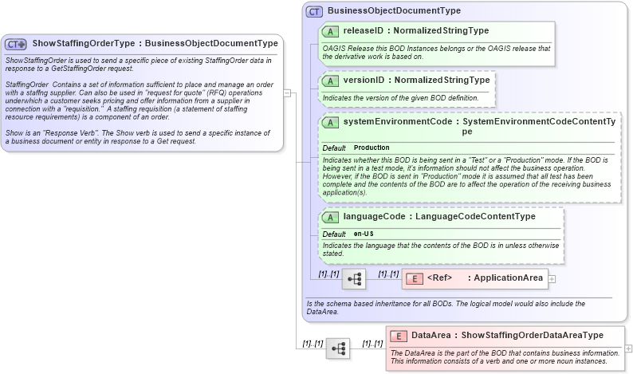Click the CT+ icon of ShowStaffingOrderType

(x=15, y=44)
